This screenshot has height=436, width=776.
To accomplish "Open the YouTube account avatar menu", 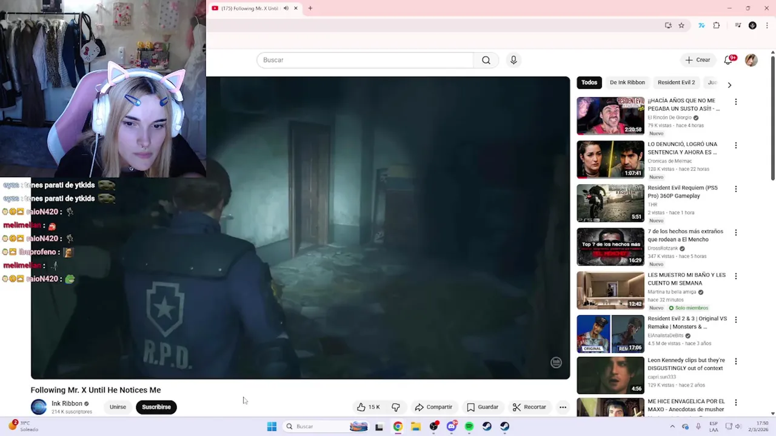I will (x=751, y=60).
